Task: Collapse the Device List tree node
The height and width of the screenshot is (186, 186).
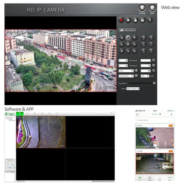Action: [5, 118]
